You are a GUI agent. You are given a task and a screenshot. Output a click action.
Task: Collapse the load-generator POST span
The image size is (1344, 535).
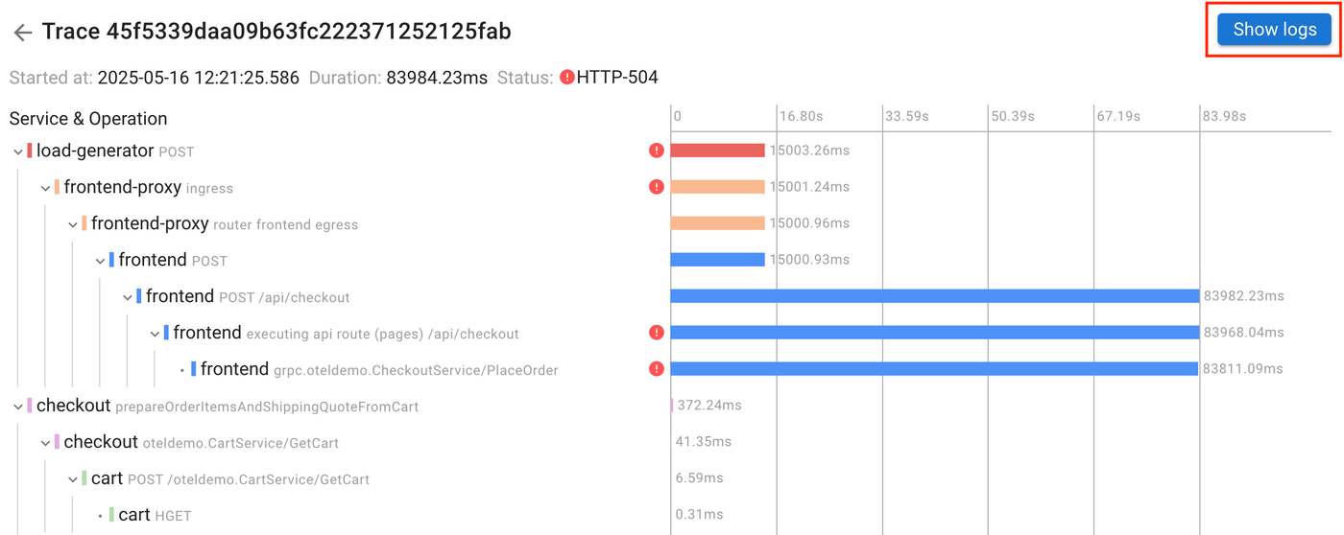(x=18, y=151)
